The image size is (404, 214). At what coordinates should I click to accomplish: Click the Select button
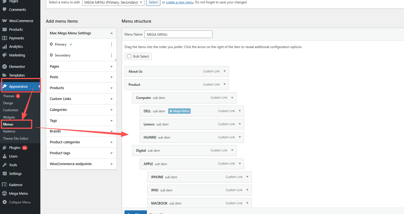click(x=153, y=2)
